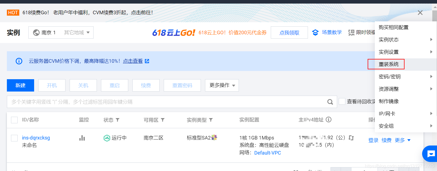Click the 续费 toolbar button

click(x=146, y=86)
